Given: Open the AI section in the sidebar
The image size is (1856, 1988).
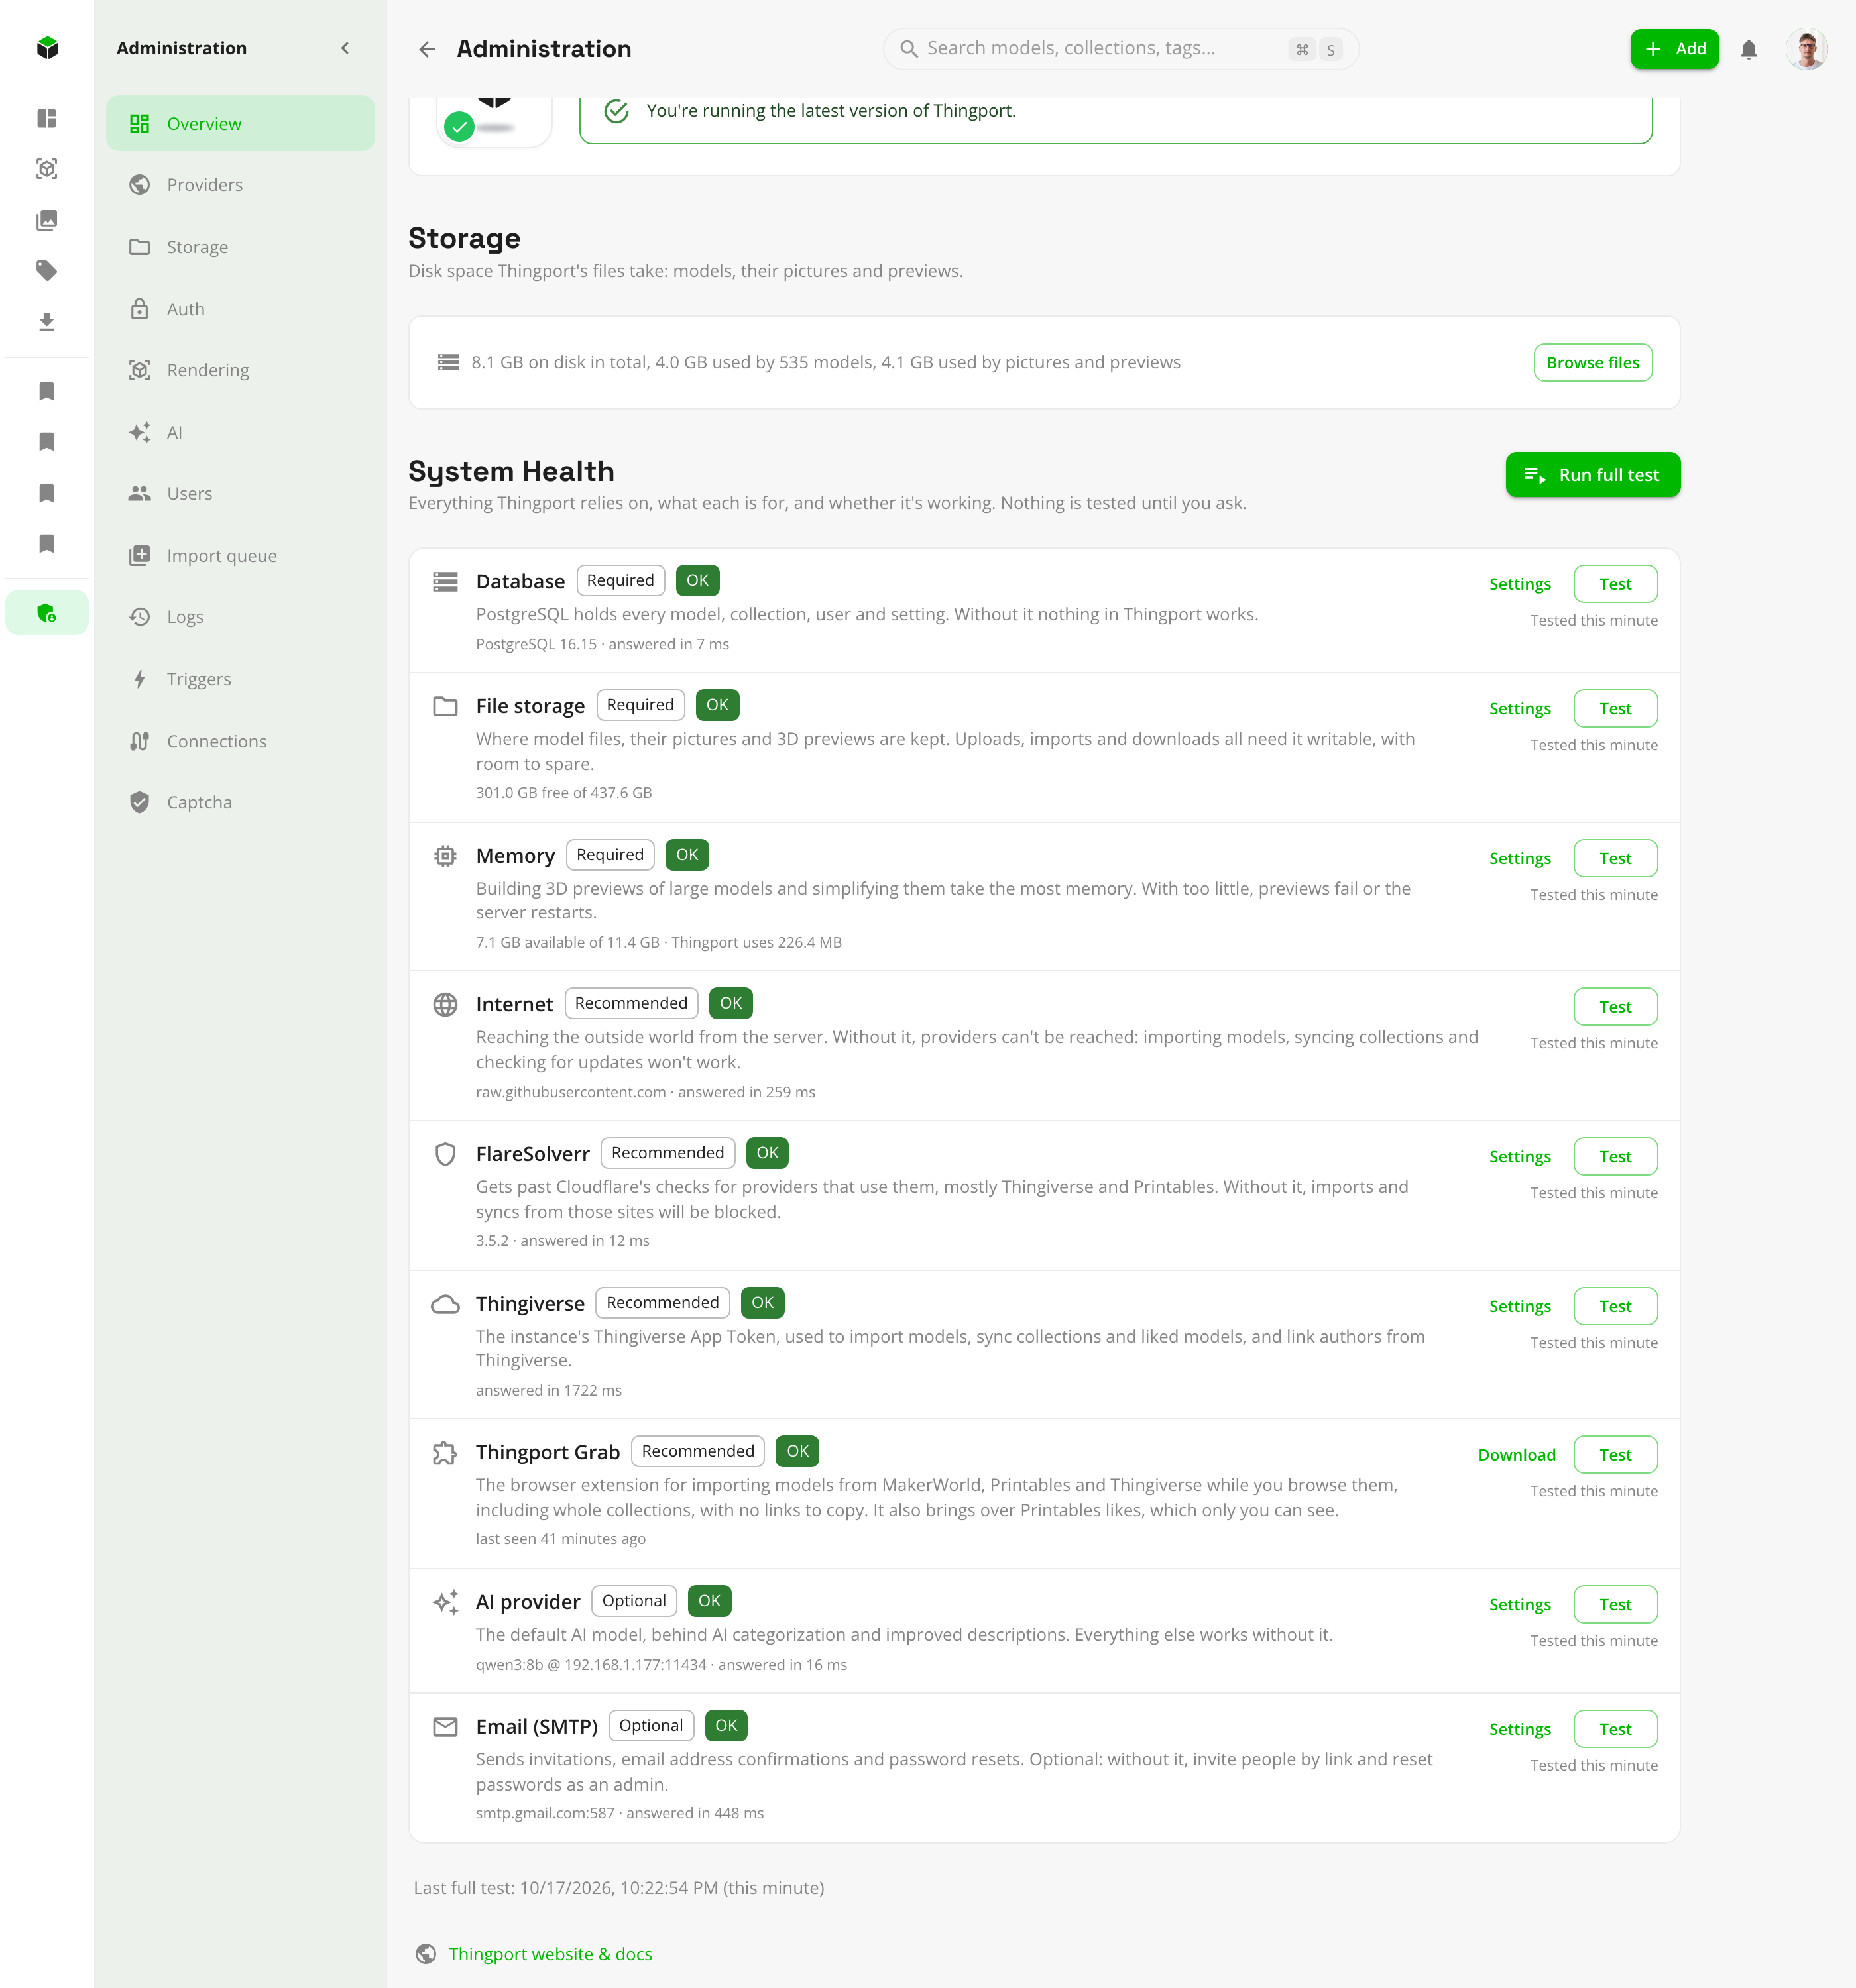Looking at the screenshot, I should 240,432.
